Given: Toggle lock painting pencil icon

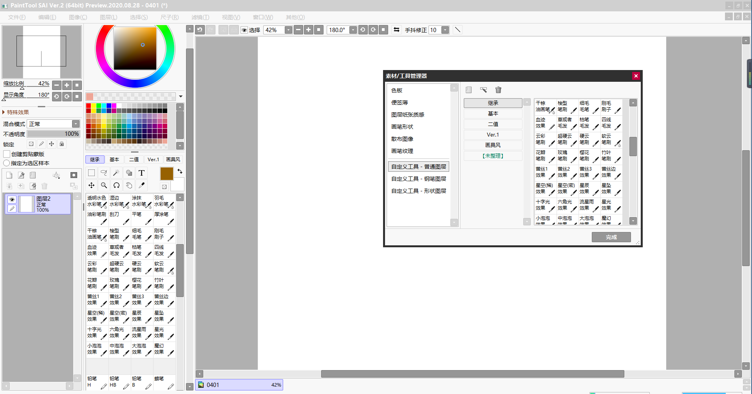Looking at the screenshot, I should pos(42,144).
